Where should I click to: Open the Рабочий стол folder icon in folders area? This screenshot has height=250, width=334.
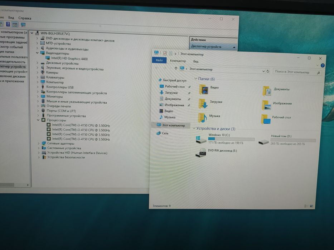click(x=266, y=119)
